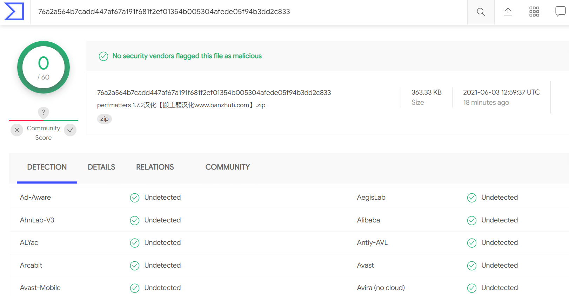Viewport: 569px width, 296px height.
Task: Click ALYac's undetected check icon
Action: pyautogui.click(x=135, y=243)
